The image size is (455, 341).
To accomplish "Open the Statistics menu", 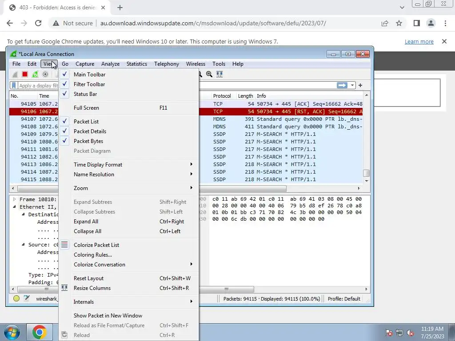I will pyautogui.click(x=137, y=64).
